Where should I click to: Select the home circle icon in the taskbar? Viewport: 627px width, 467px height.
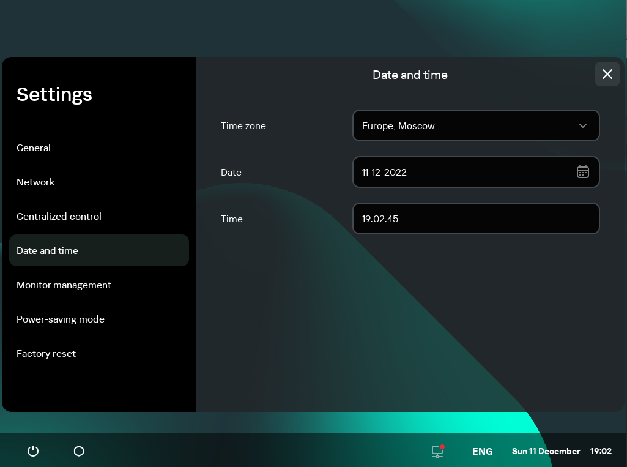78,451
